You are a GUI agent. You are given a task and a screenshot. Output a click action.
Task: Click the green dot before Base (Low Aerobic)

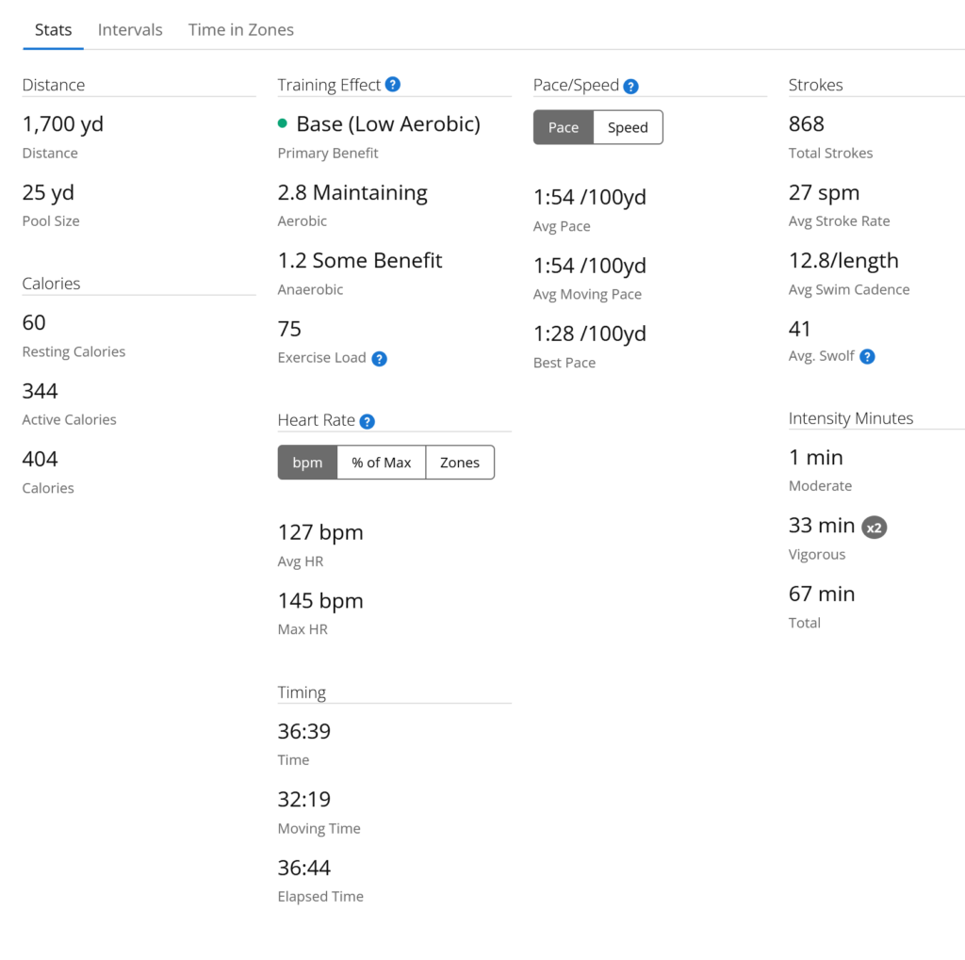coord(283,123)
